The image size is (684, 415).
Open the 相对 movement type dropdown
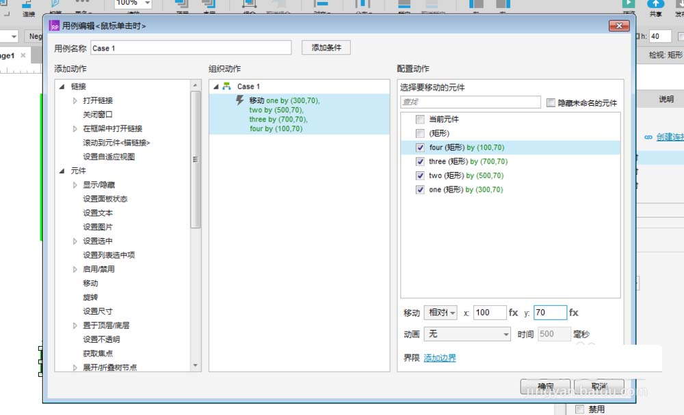(440, 313)
